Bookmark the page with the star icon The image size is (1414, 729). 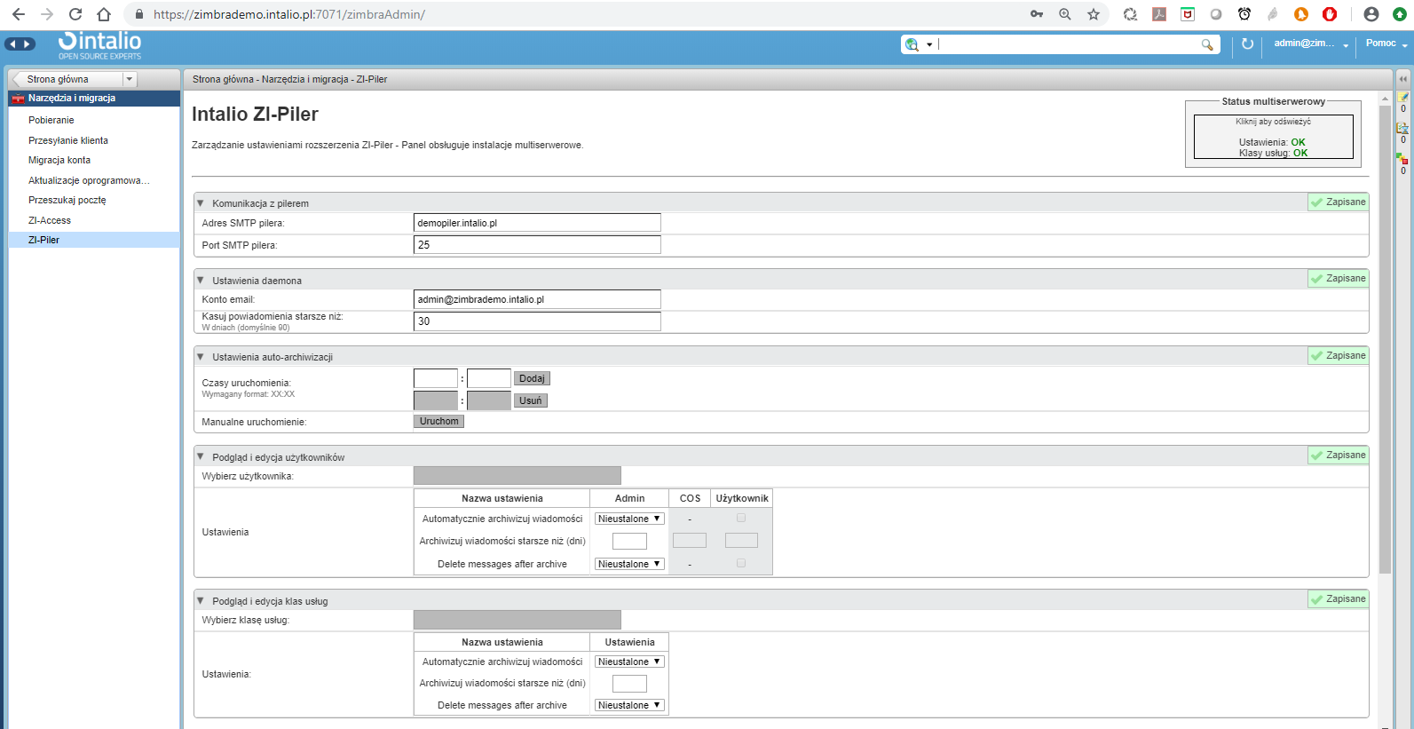(x=1094, y=14)
